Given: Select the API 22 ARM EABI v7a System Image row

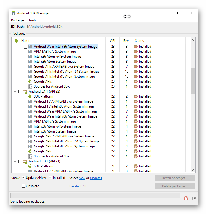Looking at the screenshot, I should point(101,121).
